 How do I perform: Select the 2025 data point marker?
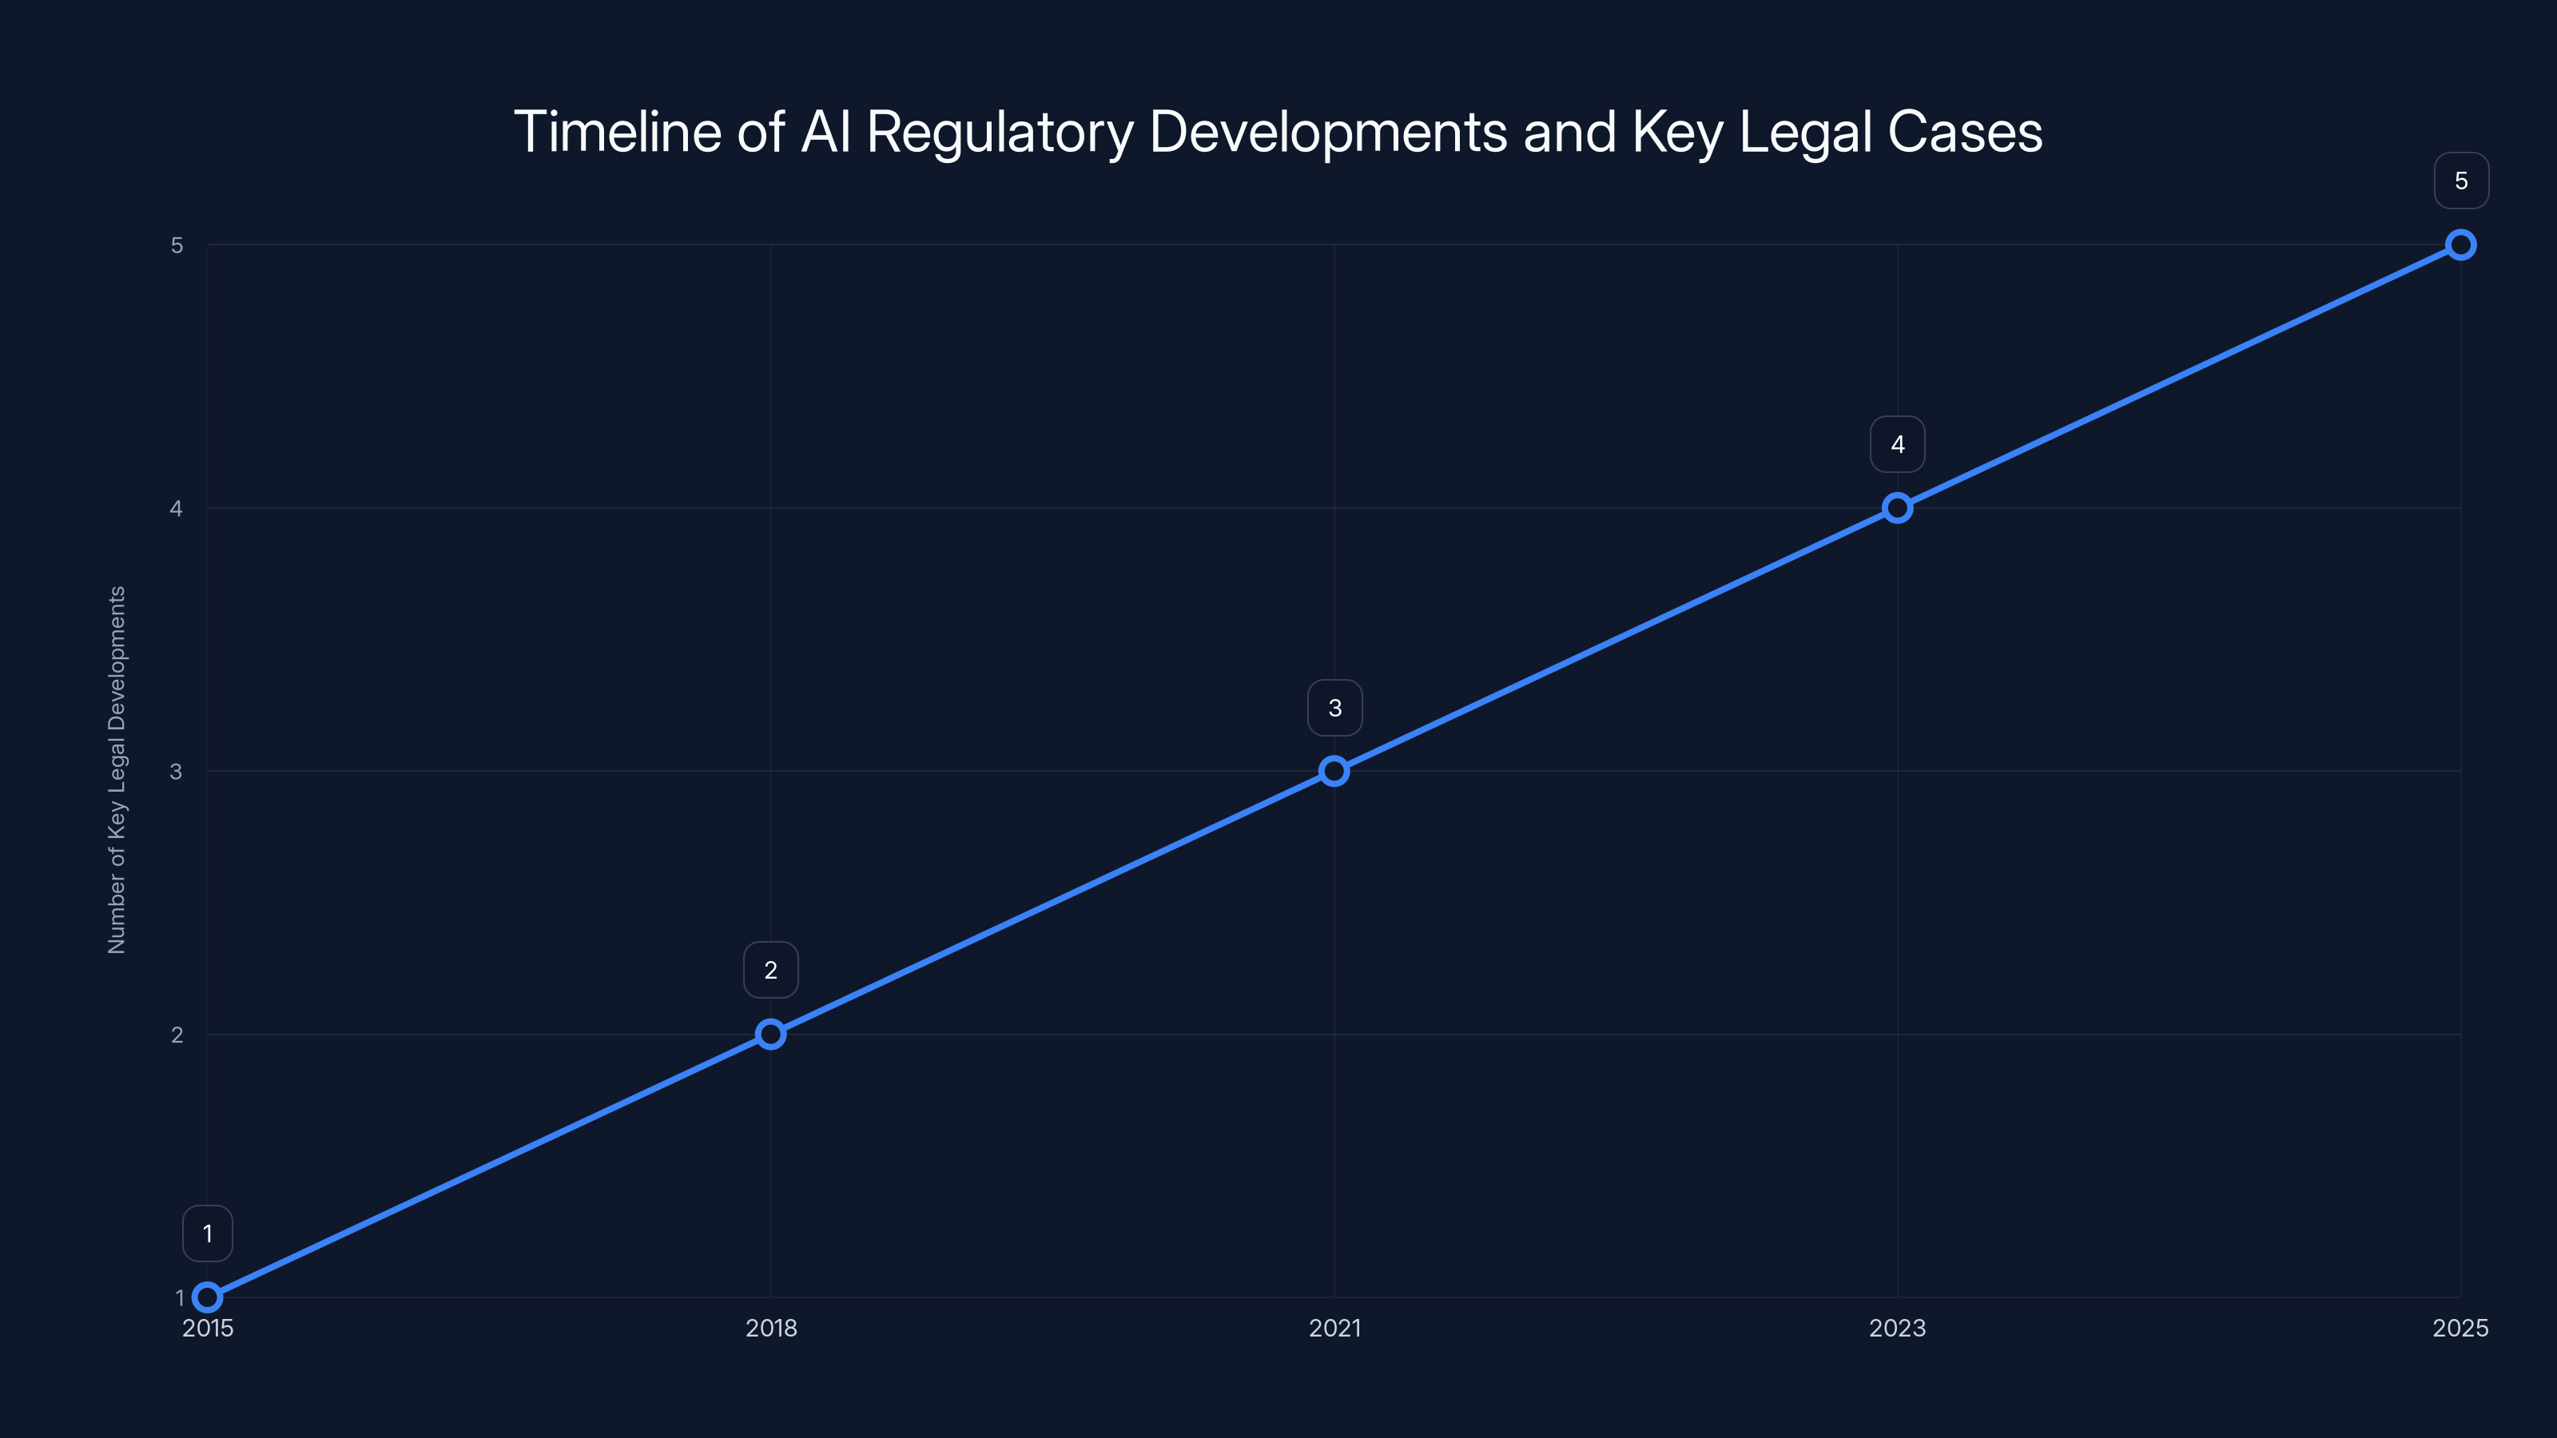pos(2462,244)
